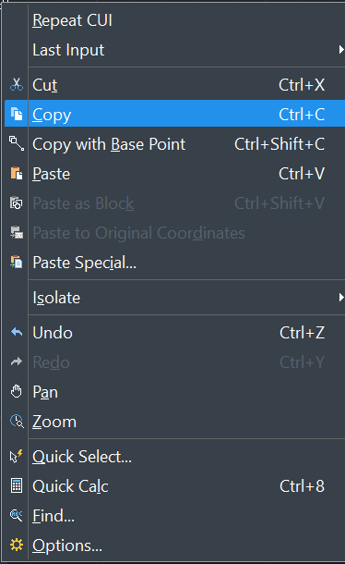
Task: Click the Quick Calc calculator icon
Action: click(x=17, y=485)
